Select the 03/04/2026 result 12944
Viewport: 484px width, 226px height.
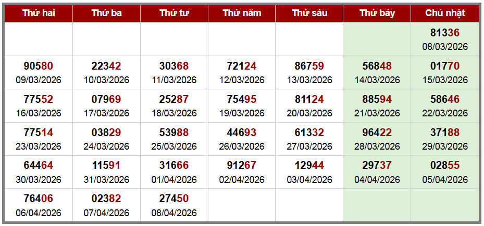pos(309,166)
